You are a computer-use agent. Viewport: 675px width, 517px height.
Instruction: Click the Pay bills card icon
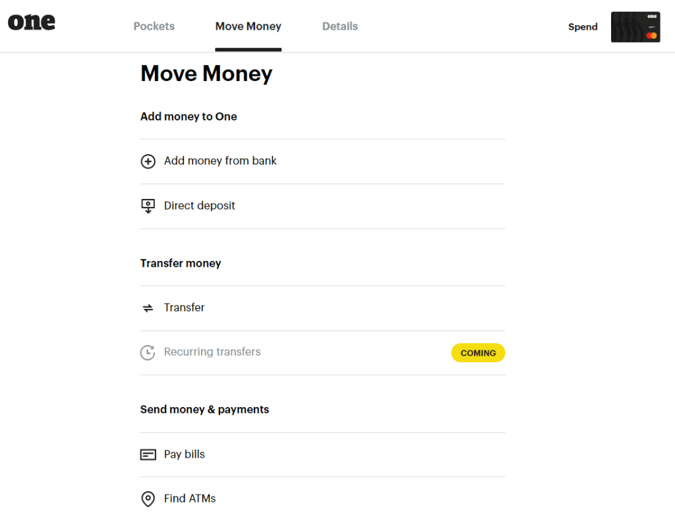tap(148, 454)
